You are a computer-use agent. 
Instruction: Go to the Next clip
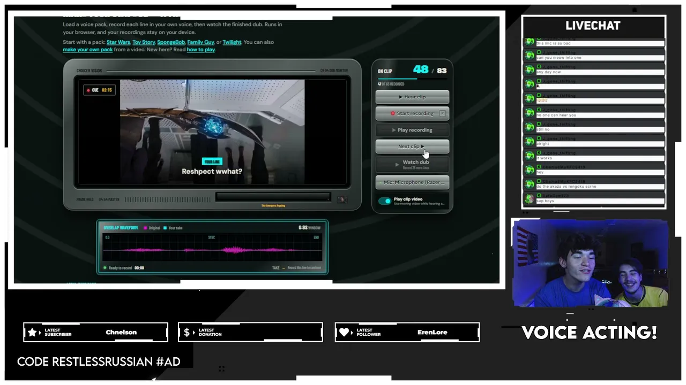[x=412, y=147]
